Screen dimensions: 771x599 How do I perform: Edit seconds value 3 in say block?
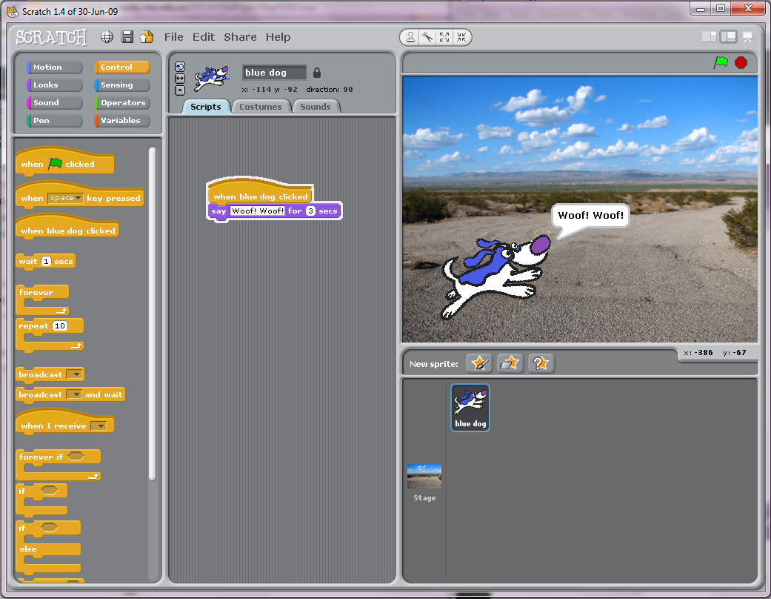[310, 211]
